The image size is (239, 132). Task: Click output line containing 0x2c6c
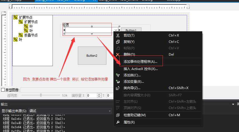pos(34,119)
